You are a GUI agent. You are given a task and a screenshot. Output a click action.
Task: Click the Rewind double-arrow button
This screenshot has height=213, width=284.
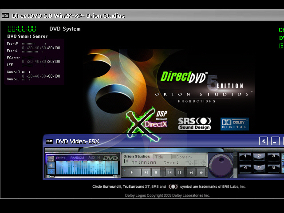[x=191, y=173]
